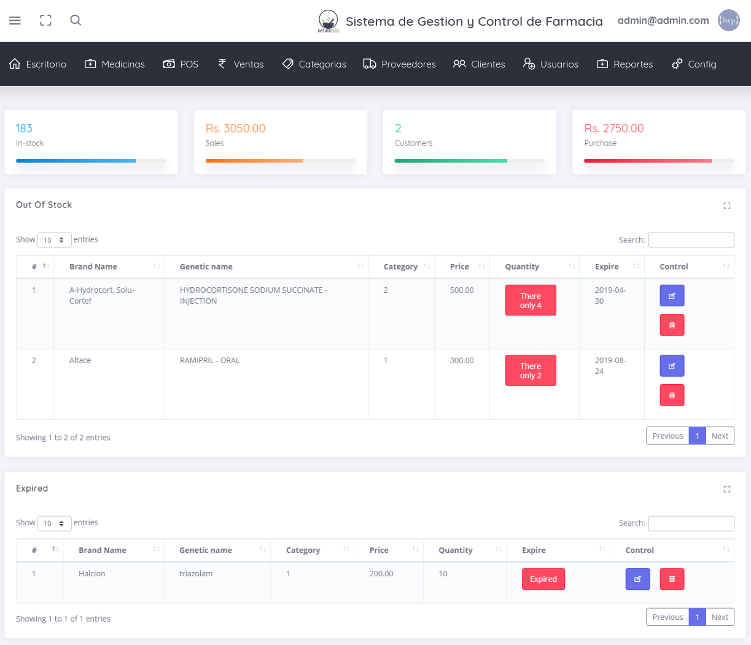This screenshot has height=645, width=751.
Task: Open admin@admin.com account menu
Action: [663, 20]
